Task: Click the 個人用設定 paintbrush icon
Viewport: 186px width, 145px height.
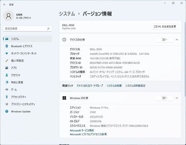Action: tap(7, 60)
